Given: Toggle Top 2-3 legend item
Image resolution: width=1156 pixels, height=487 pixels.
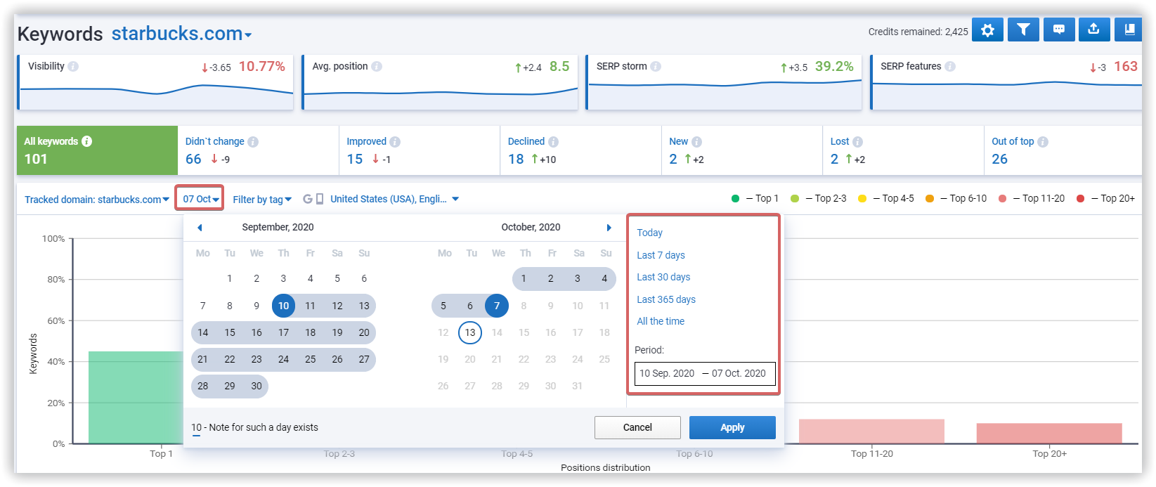Looking at the screenshot, I should pos(819,198).
